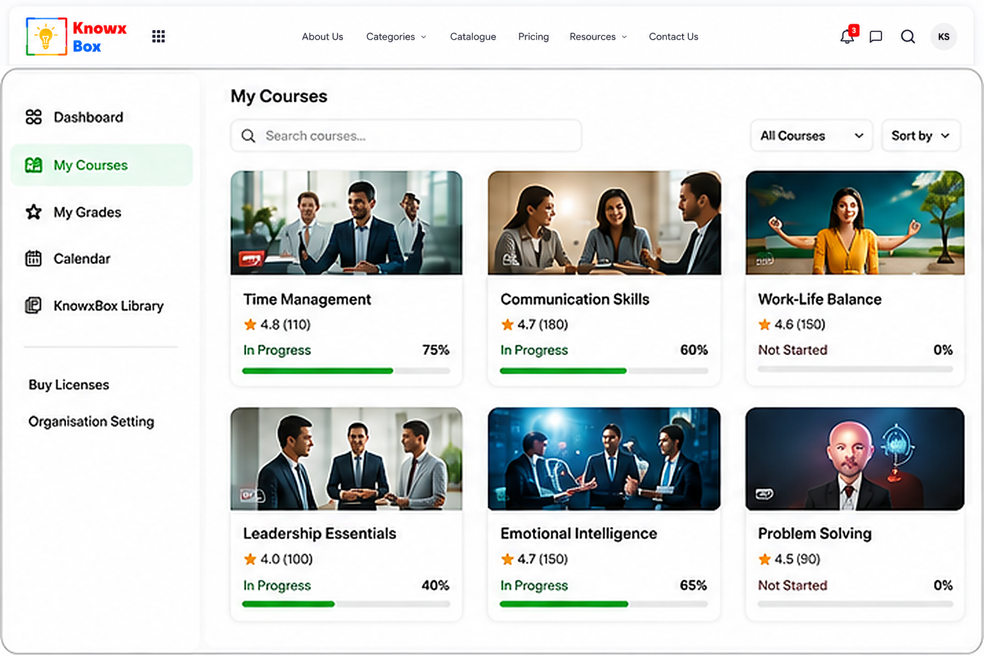This screenshot has height=656, width=984.
Task: Click the 75% progress value
Action: coord(436,350)
